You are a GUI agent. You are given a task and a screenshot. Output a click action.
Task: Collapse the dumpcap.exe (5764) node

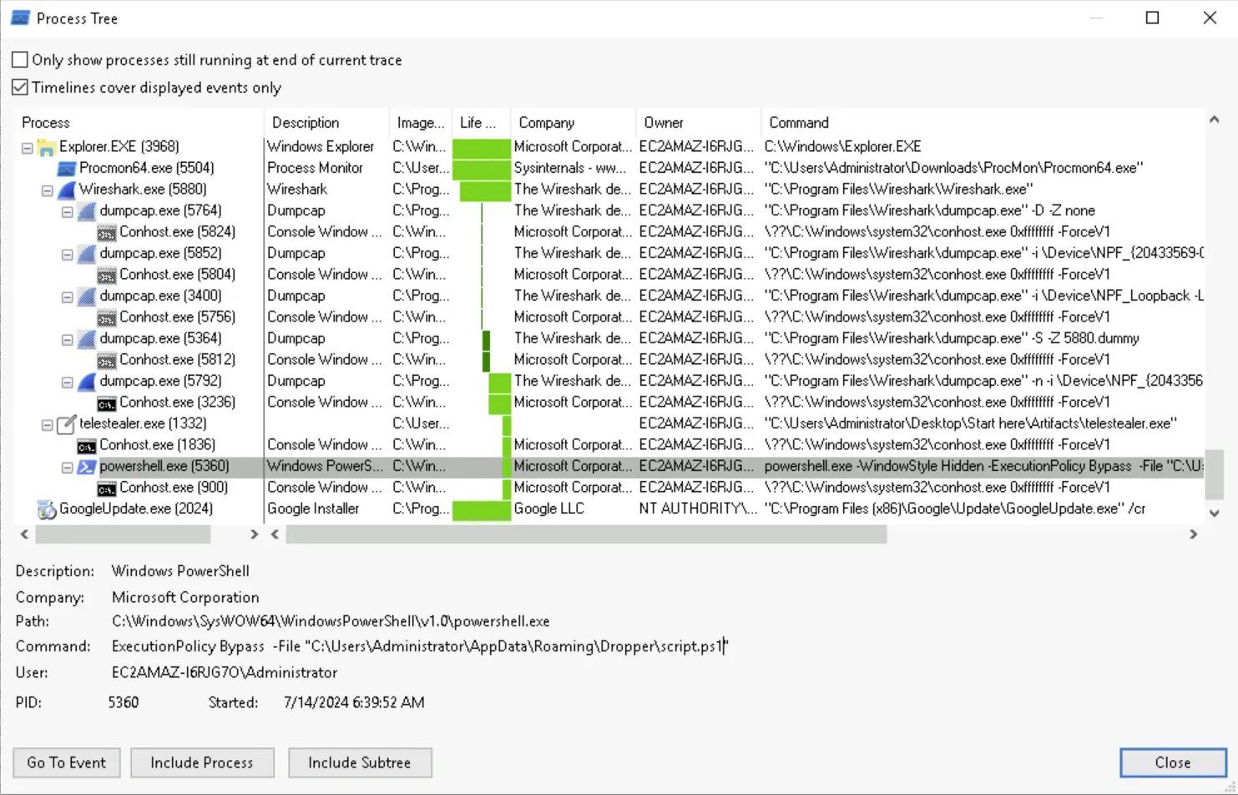click(x=68, y=211)
